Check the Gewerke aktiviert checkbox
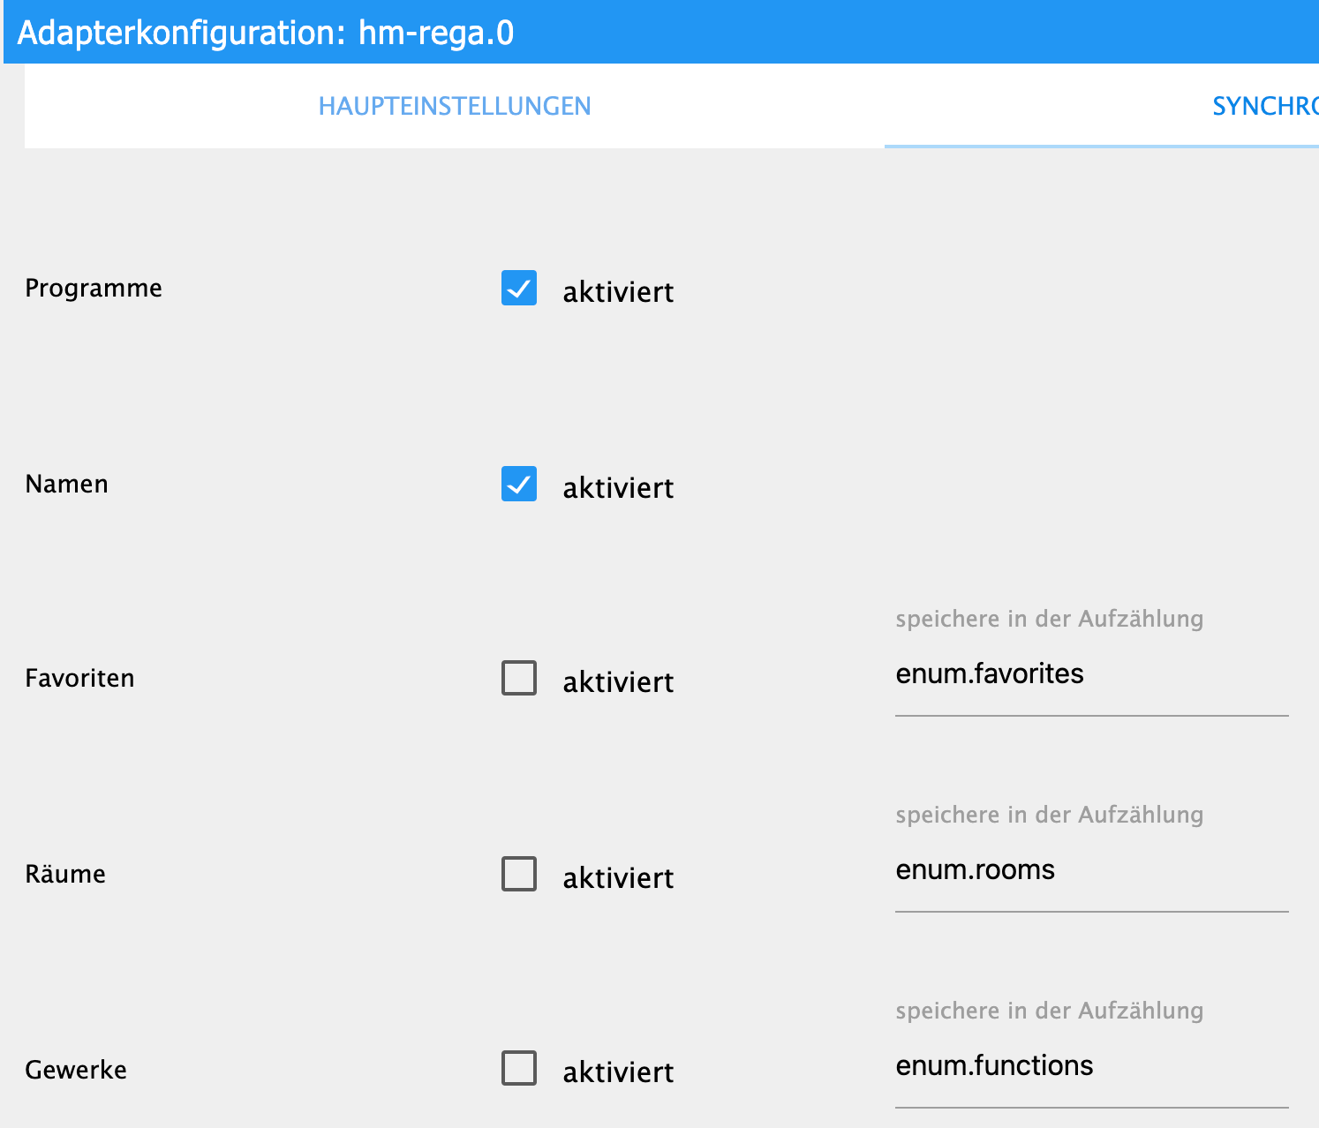Viewport: 1319px width, 1128px height. [x=519, y=1069]
